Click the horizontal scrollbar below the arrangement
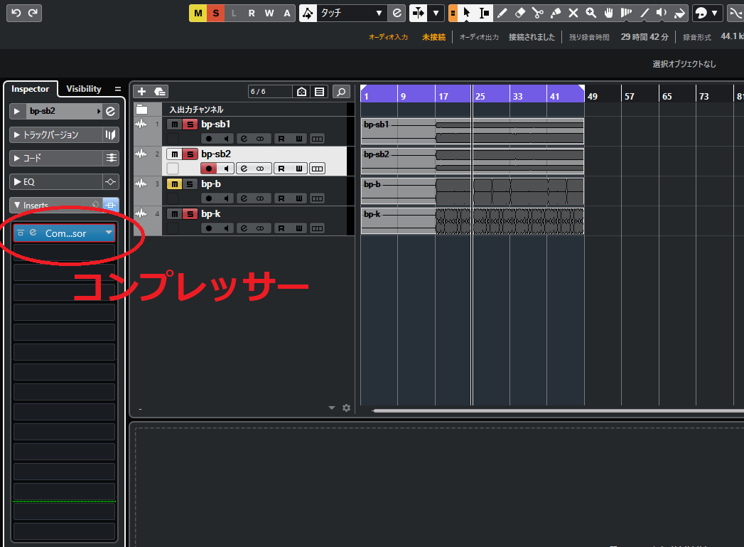 click(497, 410)
